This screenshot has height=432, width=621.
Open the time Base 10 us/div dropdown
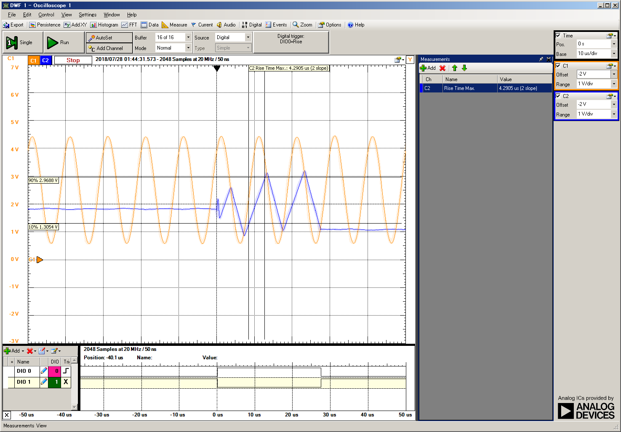(x=614, y=53)
